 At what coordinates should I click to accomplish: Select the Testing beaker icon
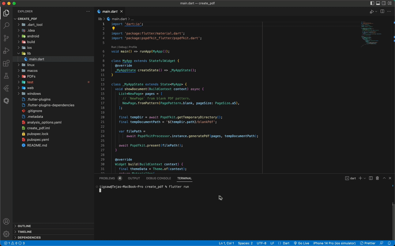[6, 75]
